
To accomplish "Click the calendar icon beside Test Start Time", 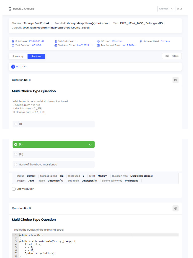I will click(x=56, y=45).
